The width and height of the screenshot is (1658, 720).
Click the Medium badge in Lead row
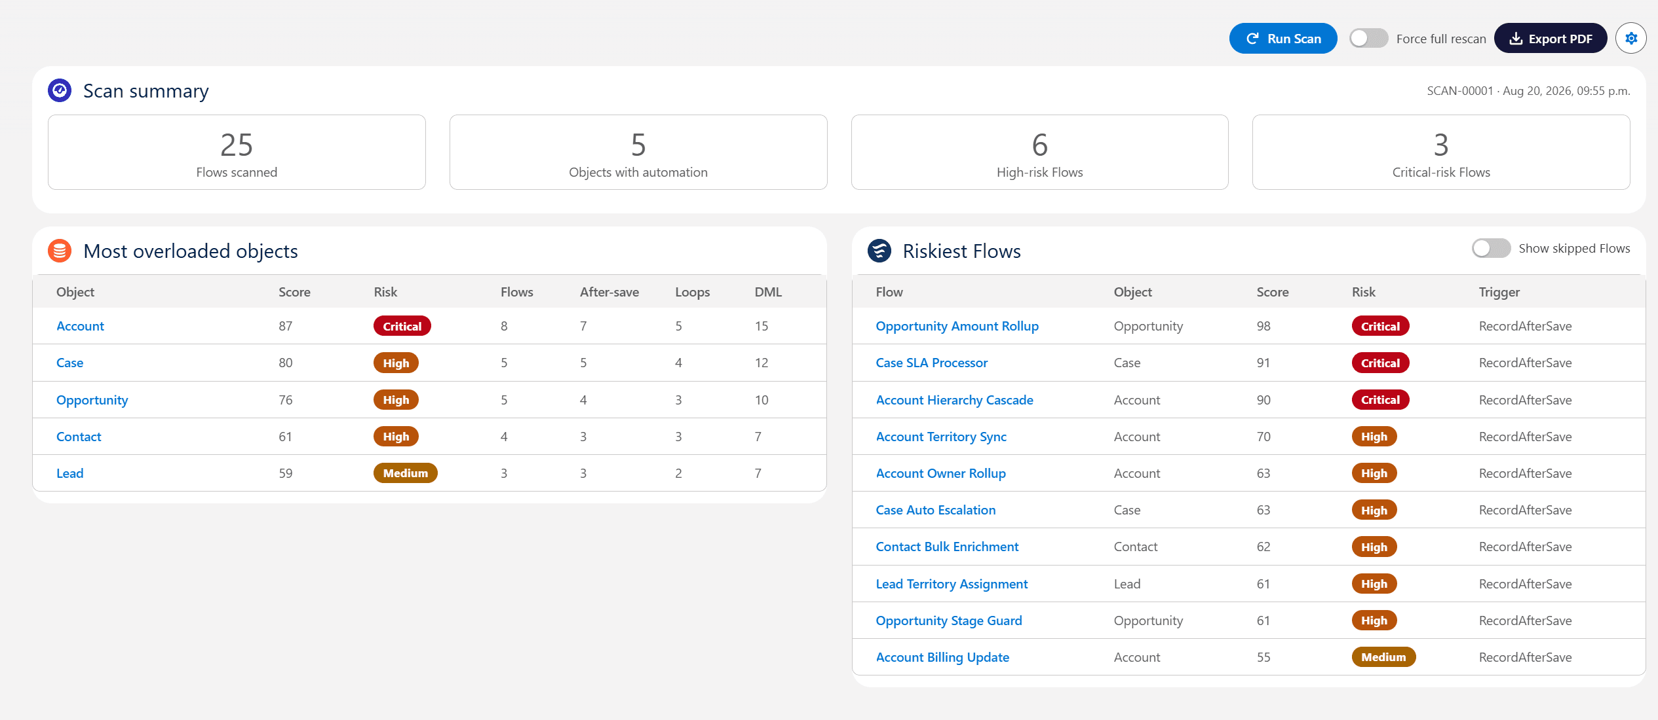[405, 473]
